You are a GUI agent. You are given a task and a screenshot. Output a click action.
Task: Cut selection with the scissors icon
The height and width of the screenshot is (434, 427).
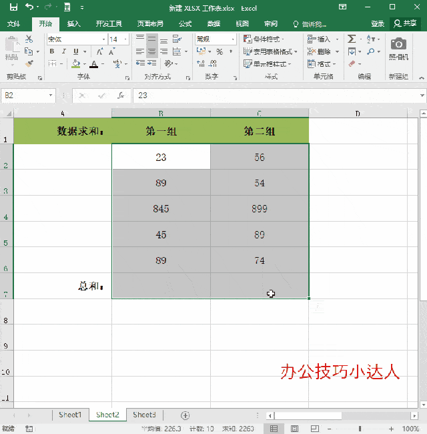pyautogui.click(x=29, y=39)
